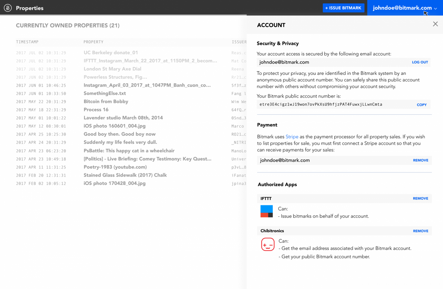The width and height of the screenshot is (443, 289).
Task: Open the Bitcoin from Bobby property
Action: [x=106, y=101]
